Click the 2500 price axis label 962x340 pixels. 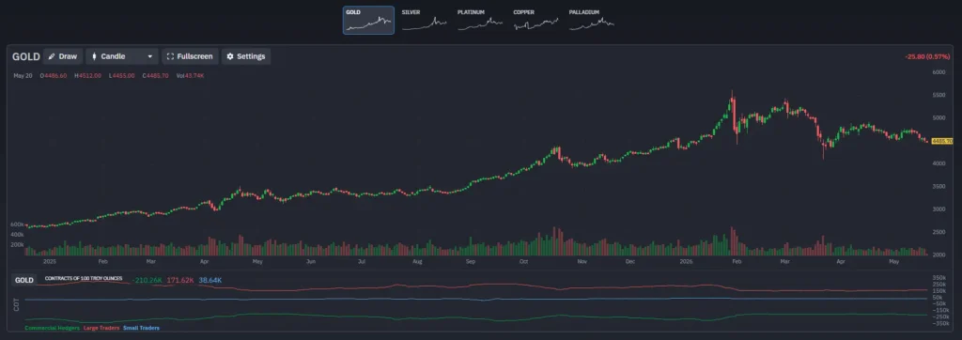pyautogui.click(x=939, y=233)
